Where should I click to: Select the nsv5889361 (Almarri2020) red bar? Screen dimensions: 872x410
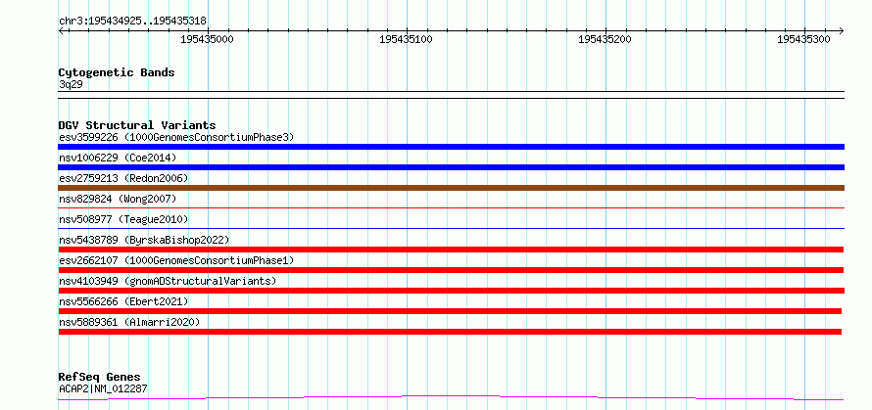click(450, 332)
